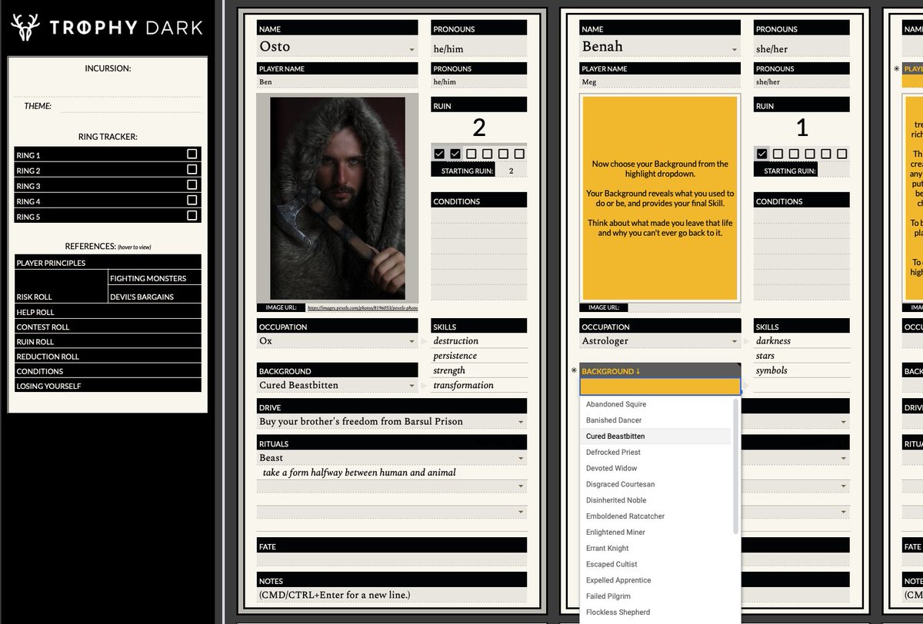
Task: Open the Osto name dropdown
Action: click(412, 50)
